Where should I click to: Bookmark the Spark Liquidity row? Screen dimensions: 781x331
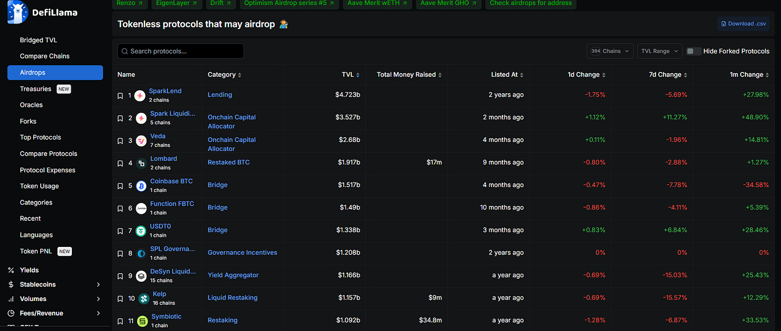click(120, 118)
